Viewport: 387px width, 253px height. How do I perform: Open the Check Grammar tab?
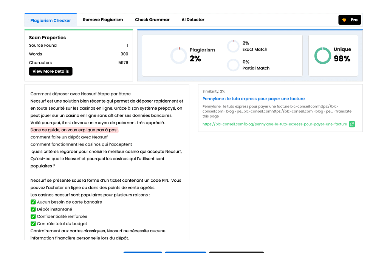[152, 20]
